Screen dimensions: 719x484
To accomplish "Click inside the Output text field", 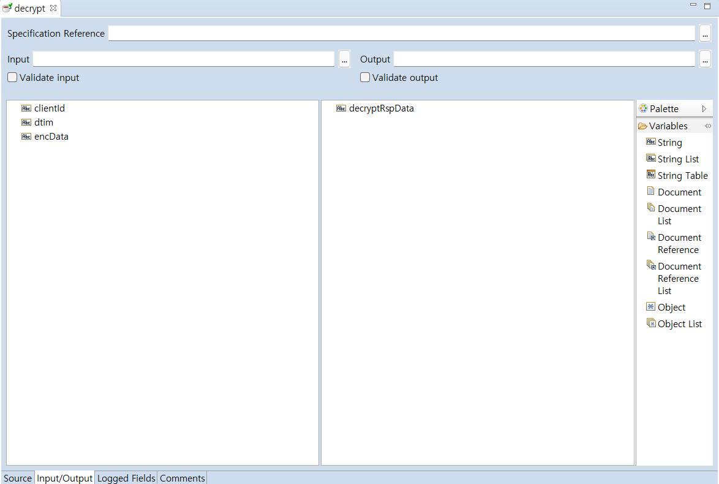I will [544, 59].
